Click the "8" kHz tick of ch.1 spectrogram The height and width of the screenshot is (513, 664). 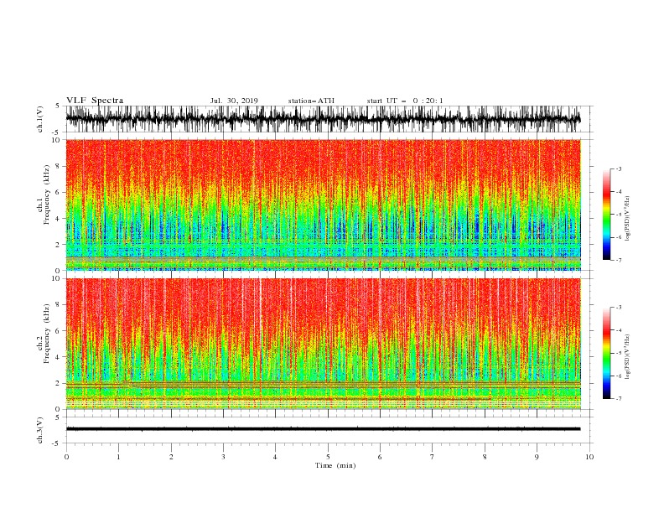(59, 166)
